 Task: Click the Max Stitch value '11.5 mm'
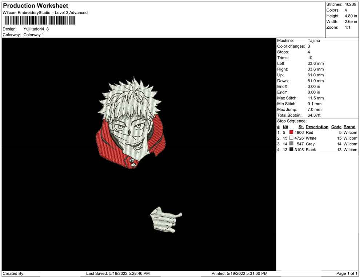[316, 98]
